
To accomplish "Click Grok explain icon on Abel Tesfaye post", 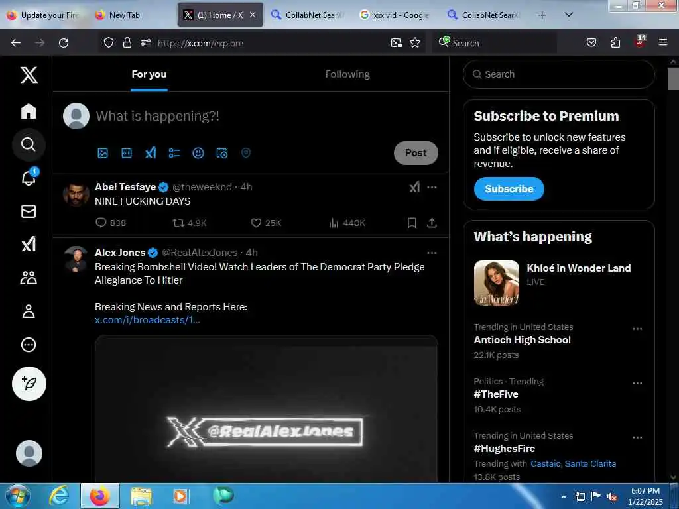I will coord(414,187).
